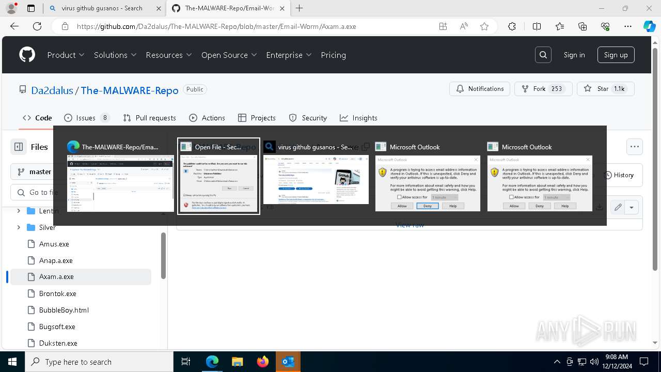Switch to the Issues tab

[x=87, y=118]
